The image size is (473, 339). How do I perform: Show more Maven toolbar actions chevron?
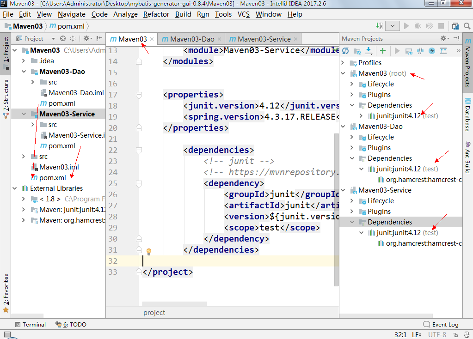click(x=459, y=51)
